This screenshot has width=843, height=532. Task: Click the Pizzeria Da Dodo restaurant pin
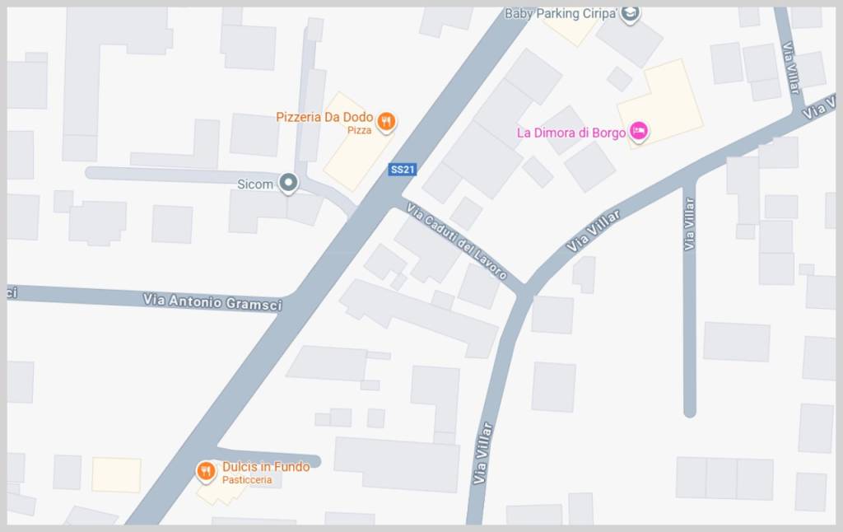pyautogui.click(x=386, y=122)
